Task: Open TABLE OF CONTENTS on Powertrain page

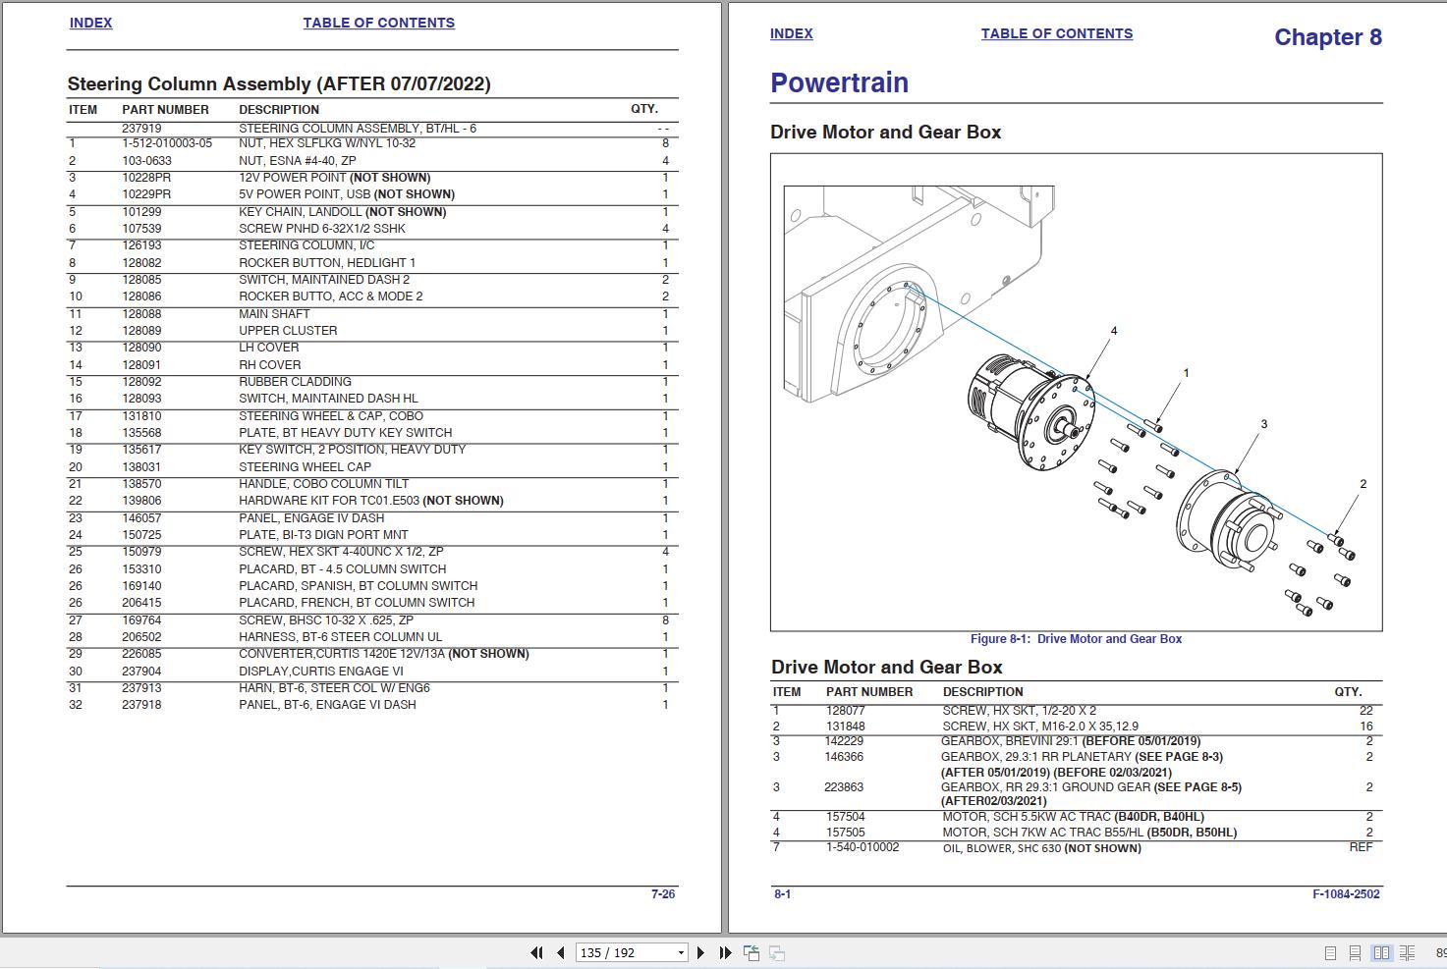Action: click(1056, 33)
